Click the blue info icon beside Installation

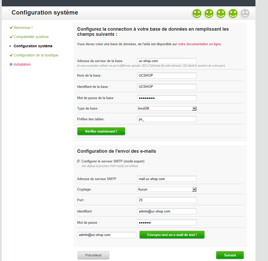(11, 65)
